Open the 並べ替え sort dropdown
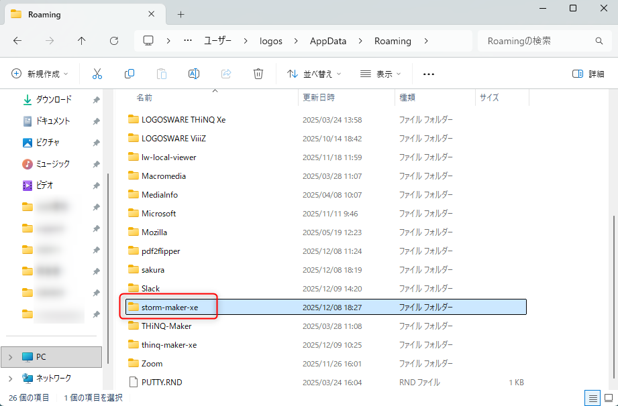Viewport: 618px width, 406px height. [x=314, y=74]
